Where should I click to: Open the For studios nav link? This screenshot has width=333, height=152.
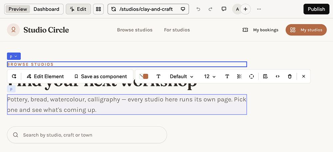pyautogui.click(x=177, y=30)
